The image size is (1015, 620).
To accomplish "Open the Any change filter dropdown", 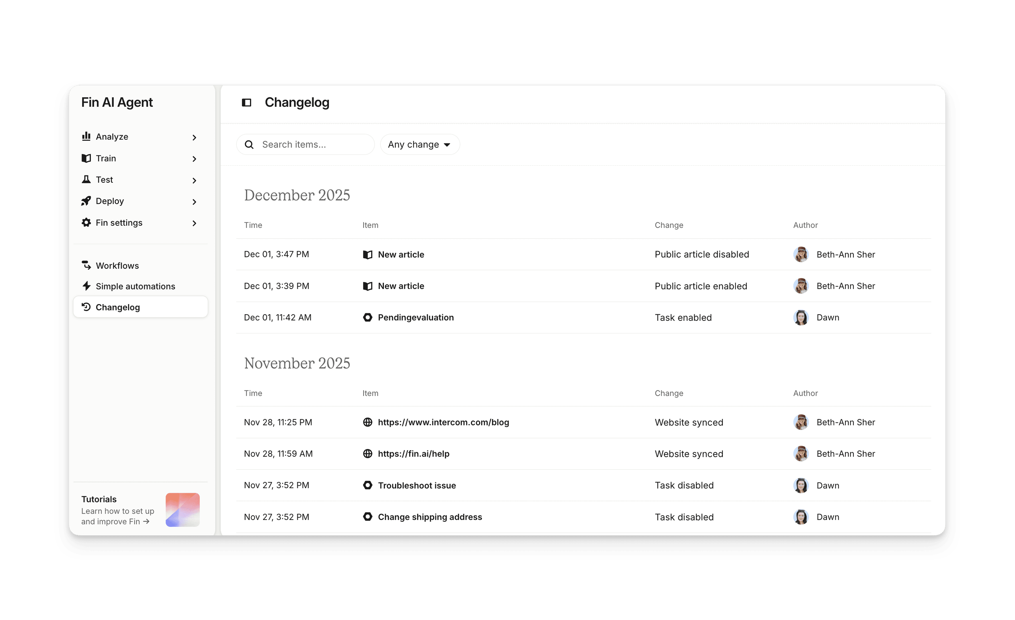I will [x=420, y=145].
